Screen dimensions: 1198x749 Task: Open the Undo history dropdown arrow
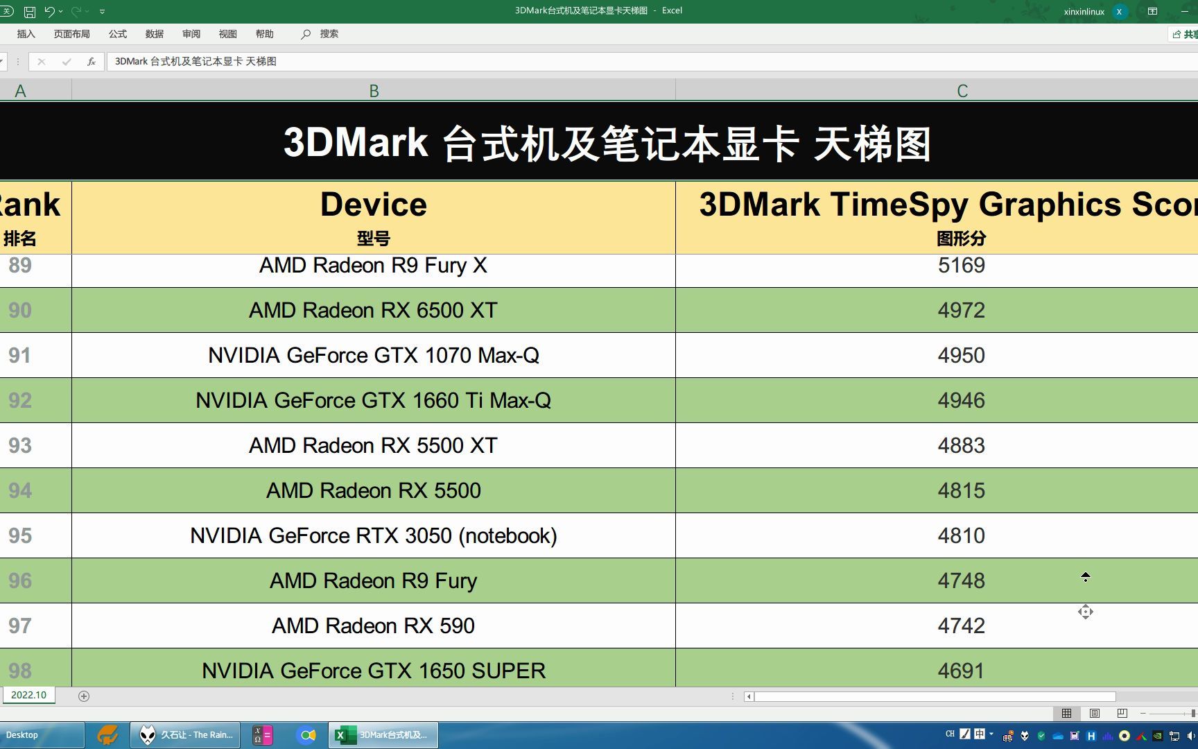pos(61,11)
